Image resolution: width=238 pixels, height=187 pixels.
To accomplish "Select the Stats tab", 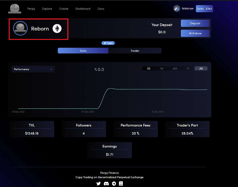I will point(83,51).
